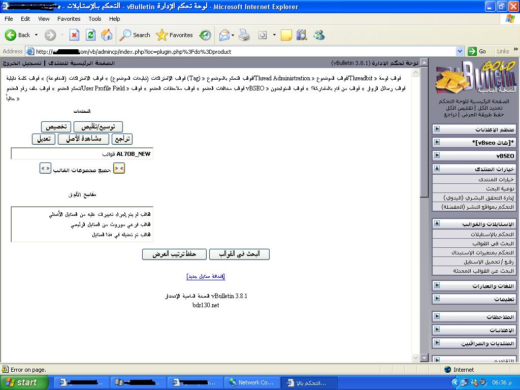The height and width of the screenshot is (390, 520).
Task: Collapse the خيارات المنتدى sidebar section
Action: [437, 169]
